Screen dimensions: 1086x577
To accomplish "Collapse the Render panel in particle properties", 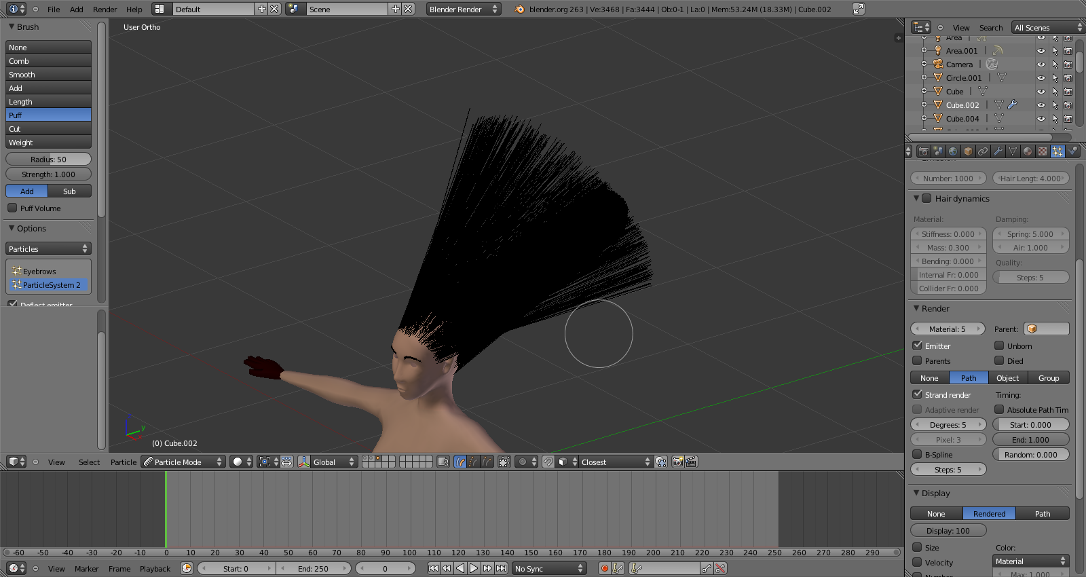I will point(916,308).
